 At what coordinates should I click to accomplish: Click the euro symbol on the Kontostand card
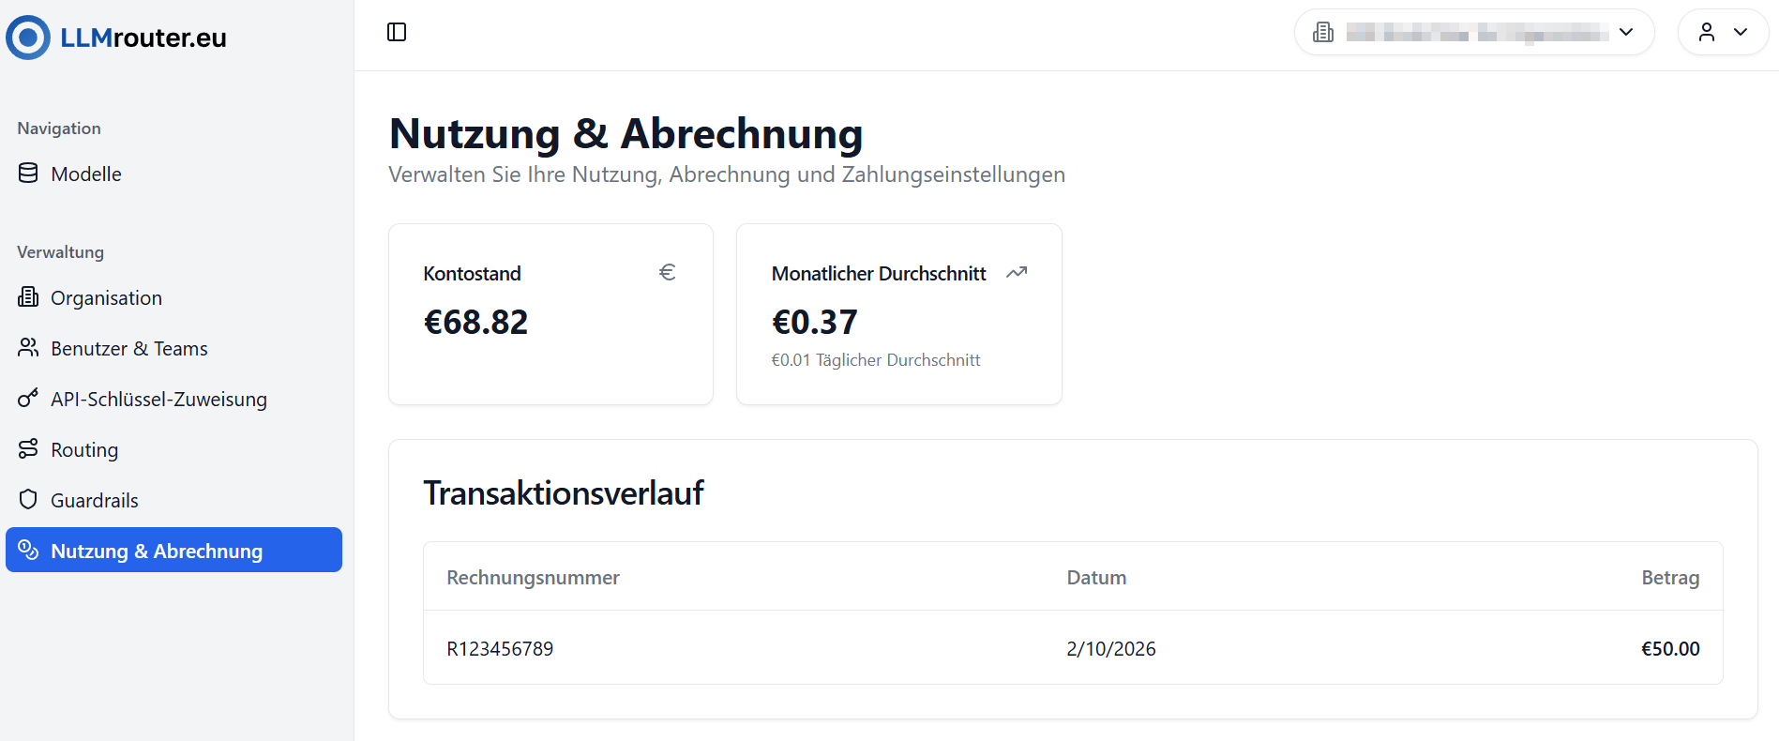tap(668, 272)
